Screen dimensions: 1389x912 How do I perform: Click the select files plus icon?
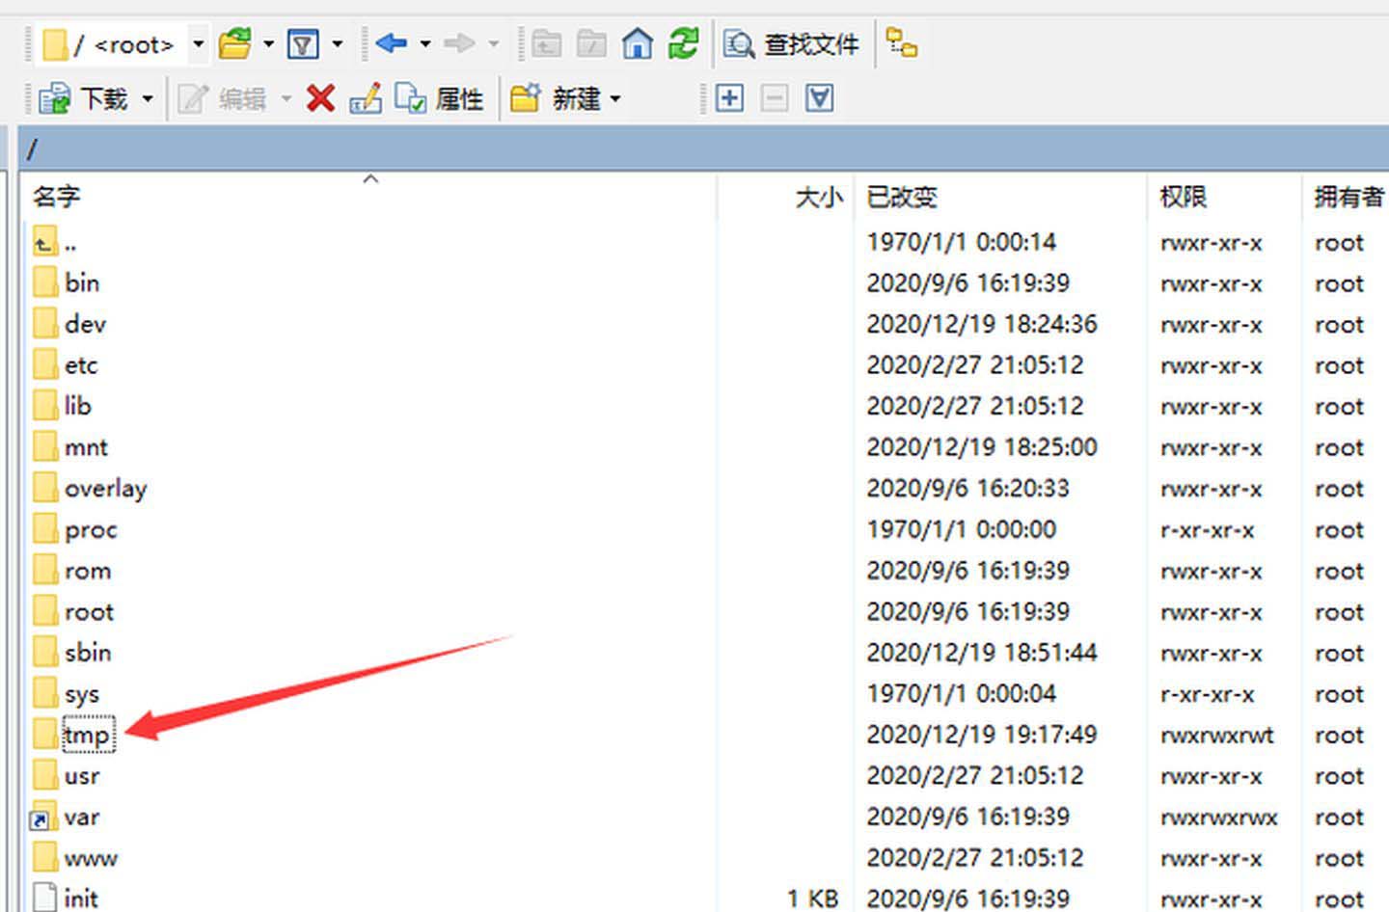point(729,98)
